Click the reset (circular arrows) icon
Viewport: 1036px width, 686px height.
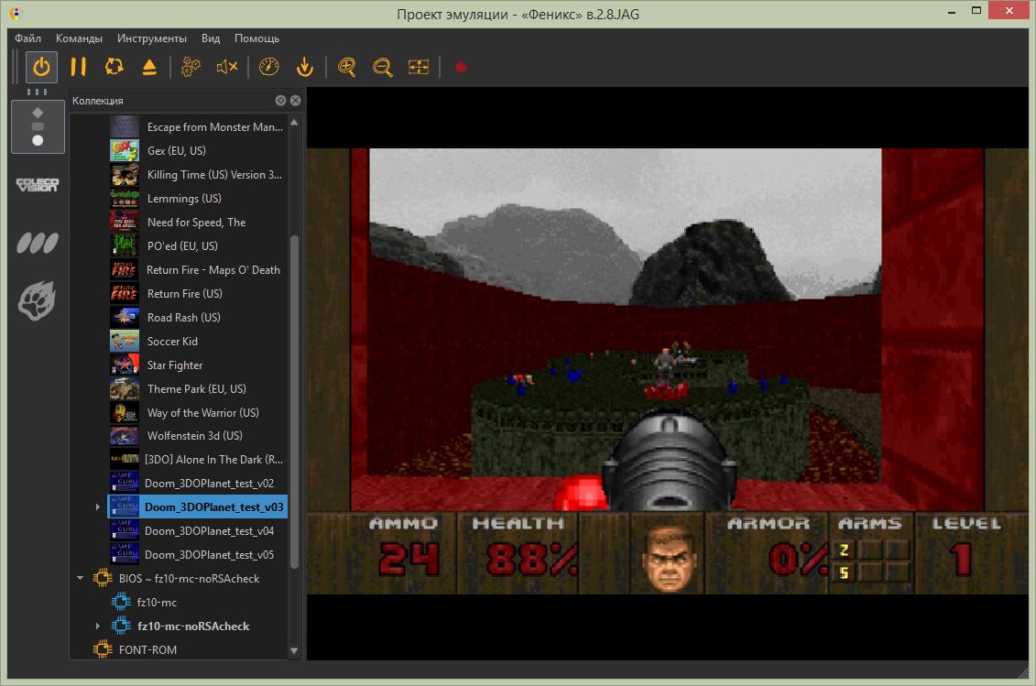(115, 67)
